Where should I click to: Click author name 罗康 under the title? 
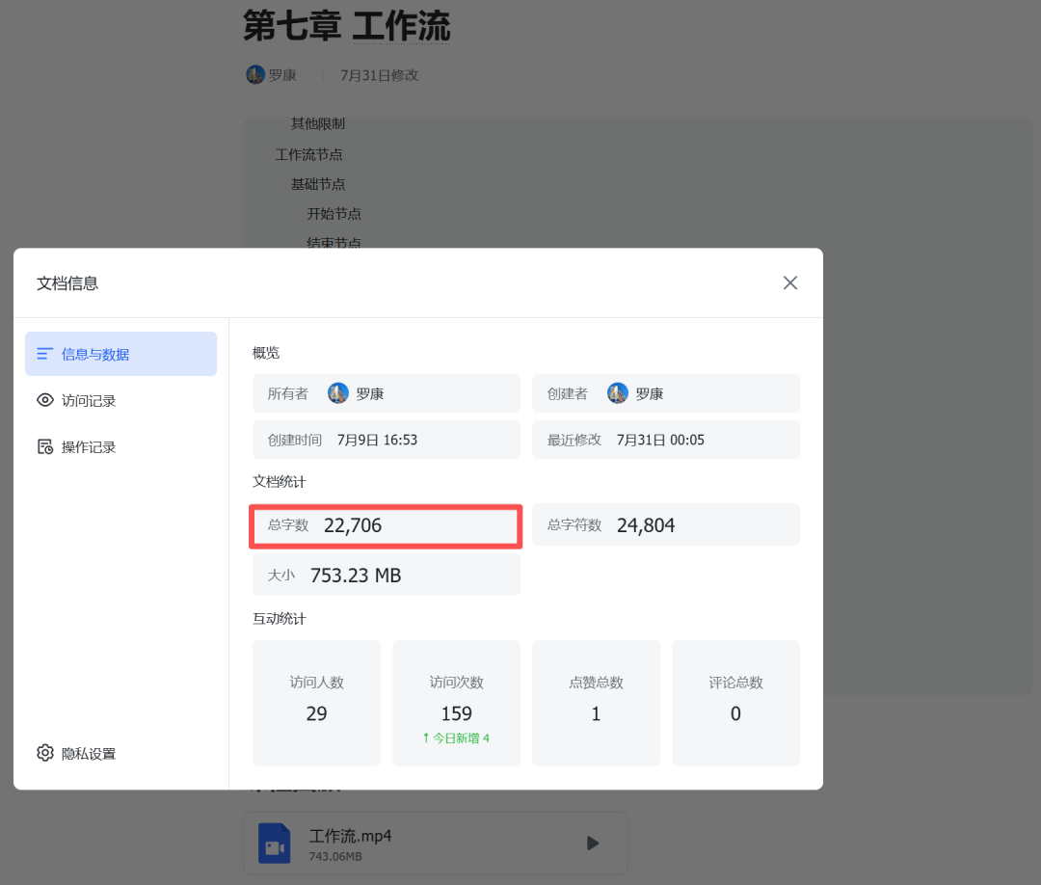coord(282,76)
